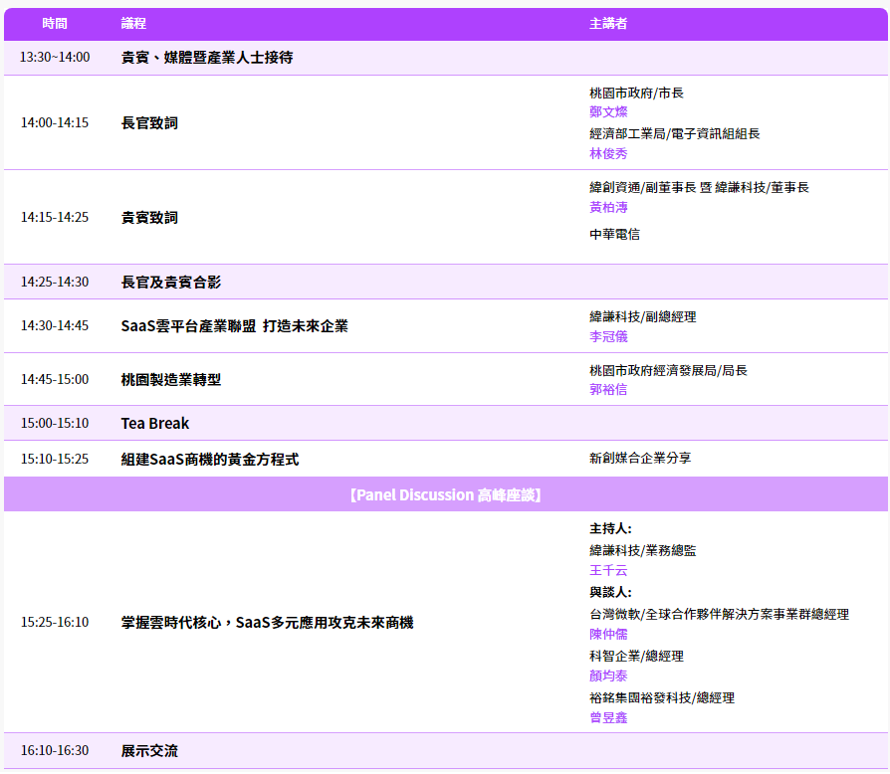Viewport: 890px width, 774px height.
Task: Select the text 新創媒合企業分享
Action: (640, 459)
